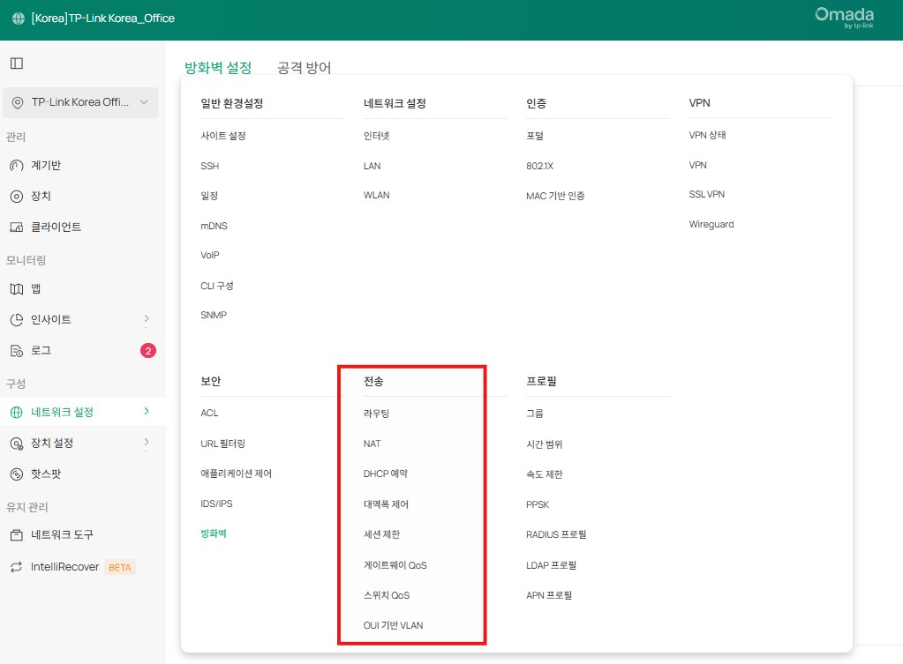
Task: Click the red log count badge
Action: pyautogui.click(x=147, y=350)
